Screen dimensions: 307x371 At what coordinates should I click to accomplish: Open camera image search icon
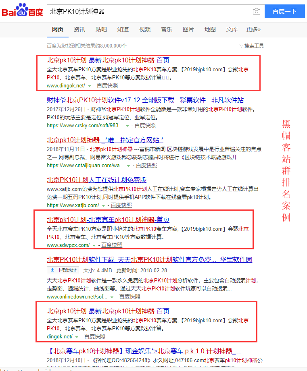[256, 11]
